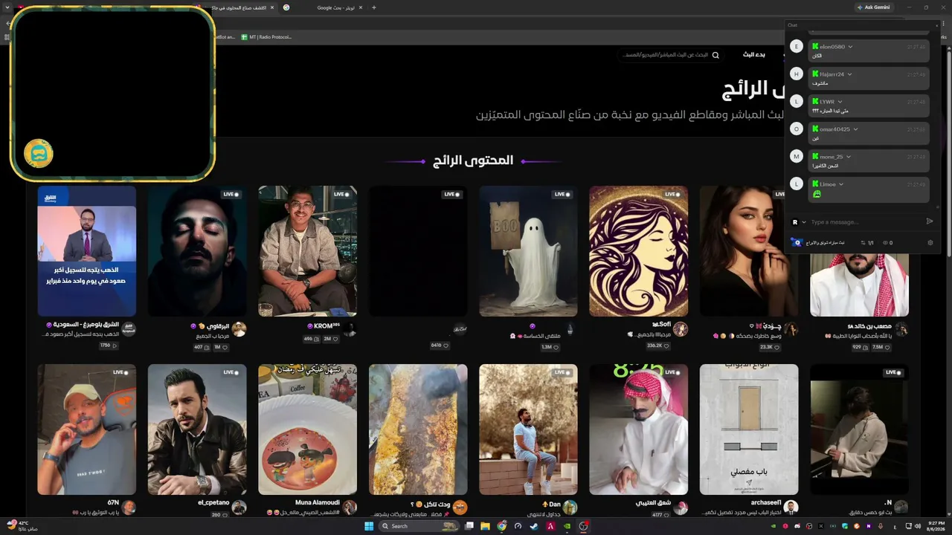
Task: Close the Chat overlay panel
Action: point(936,25)
